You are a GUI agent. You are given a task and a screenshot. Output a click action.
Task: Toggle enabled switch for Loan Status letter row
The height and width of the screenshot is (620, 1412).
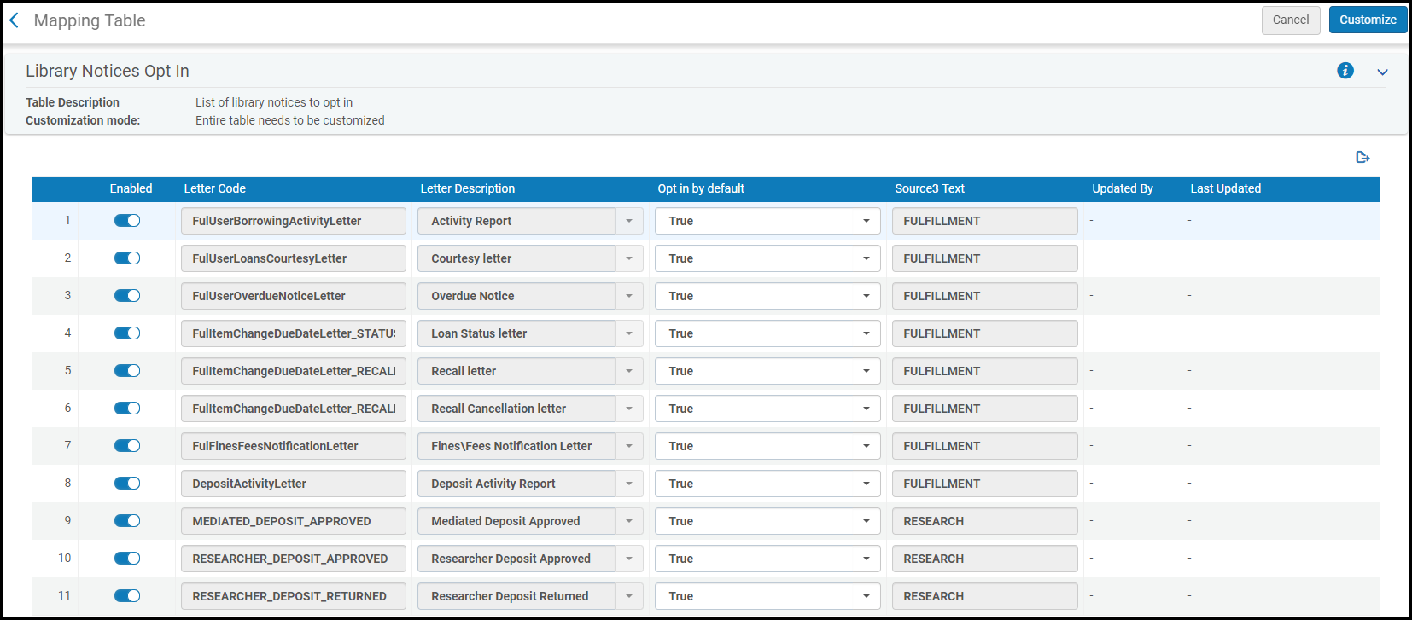[127, 333]
